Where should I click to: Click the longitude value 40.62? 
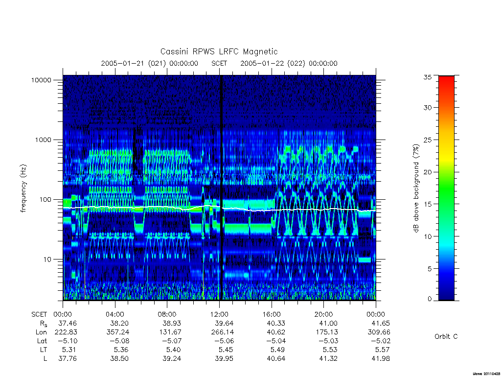[x=276, y=332]
